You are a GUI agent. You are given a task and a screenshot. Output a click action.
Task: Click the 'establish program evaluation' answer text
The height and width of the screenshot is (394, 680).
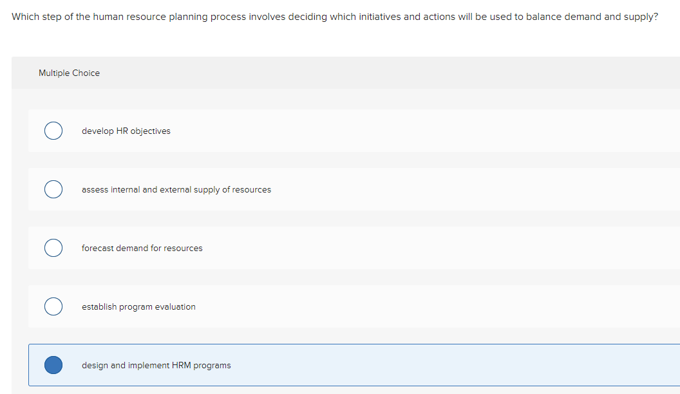click(x=138, y=306)
